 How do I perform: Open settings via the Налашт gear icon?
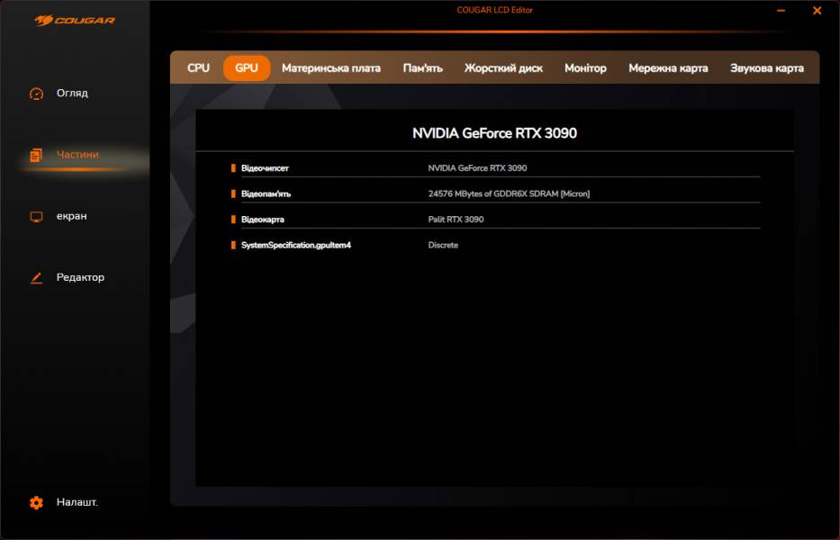pyautogui.click(x=36, y=503)
